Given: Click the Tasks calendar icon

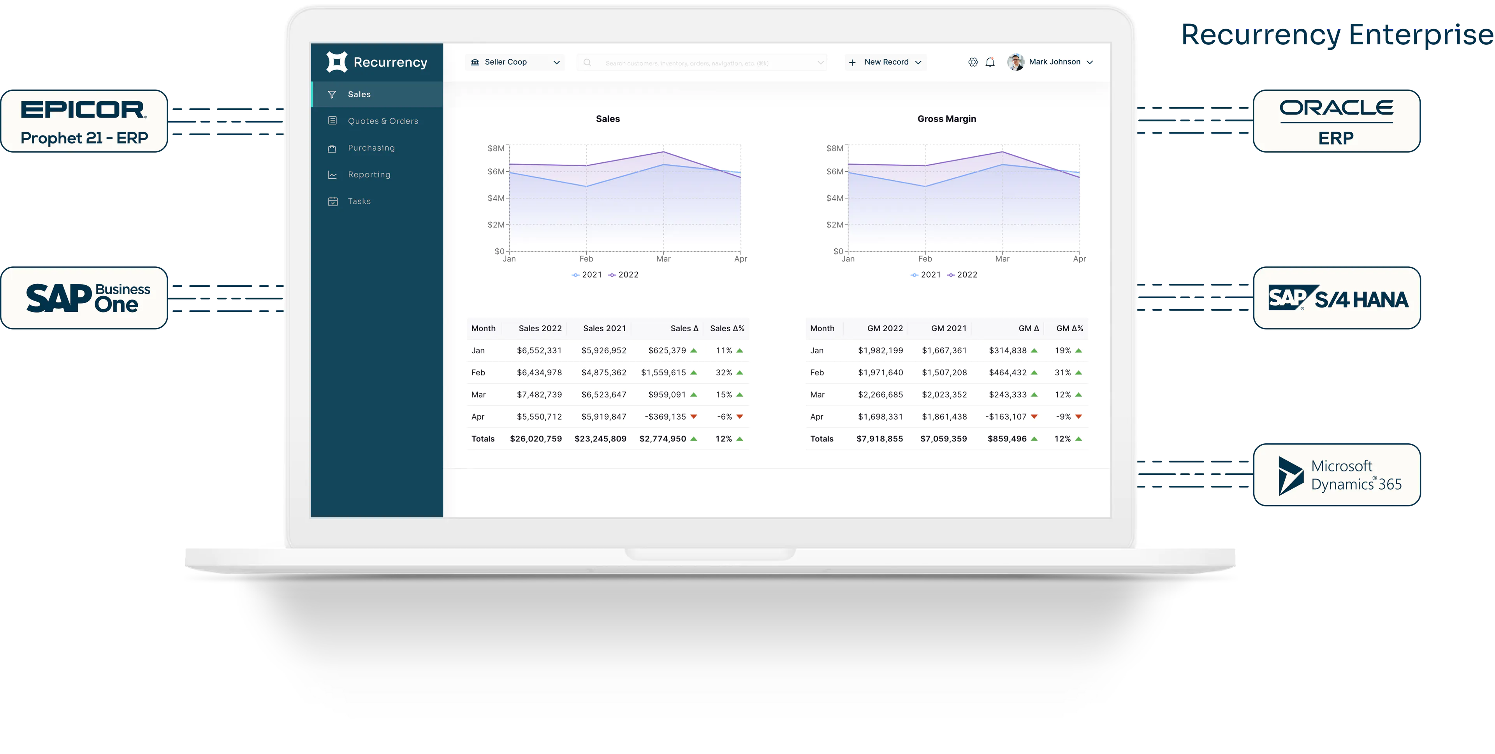Looking at the screenshot, I should tap(332, 201).
